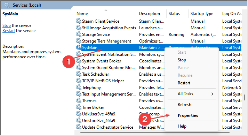Select the UnistoreSvc_46fa9 name
248x136 pixels.
tap(98, 120)
